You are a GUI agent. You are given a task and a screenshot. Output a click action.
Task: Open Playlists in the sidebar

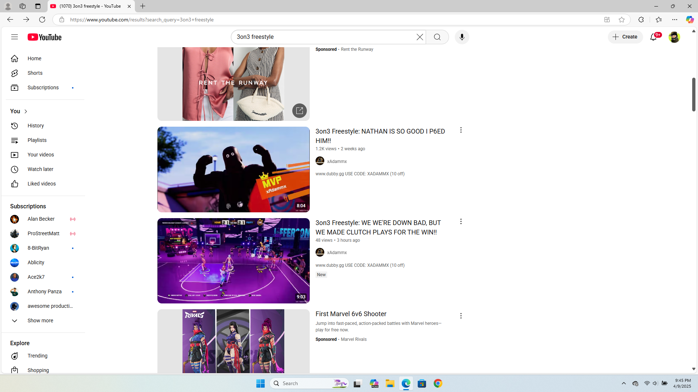[x=42, y=140]
